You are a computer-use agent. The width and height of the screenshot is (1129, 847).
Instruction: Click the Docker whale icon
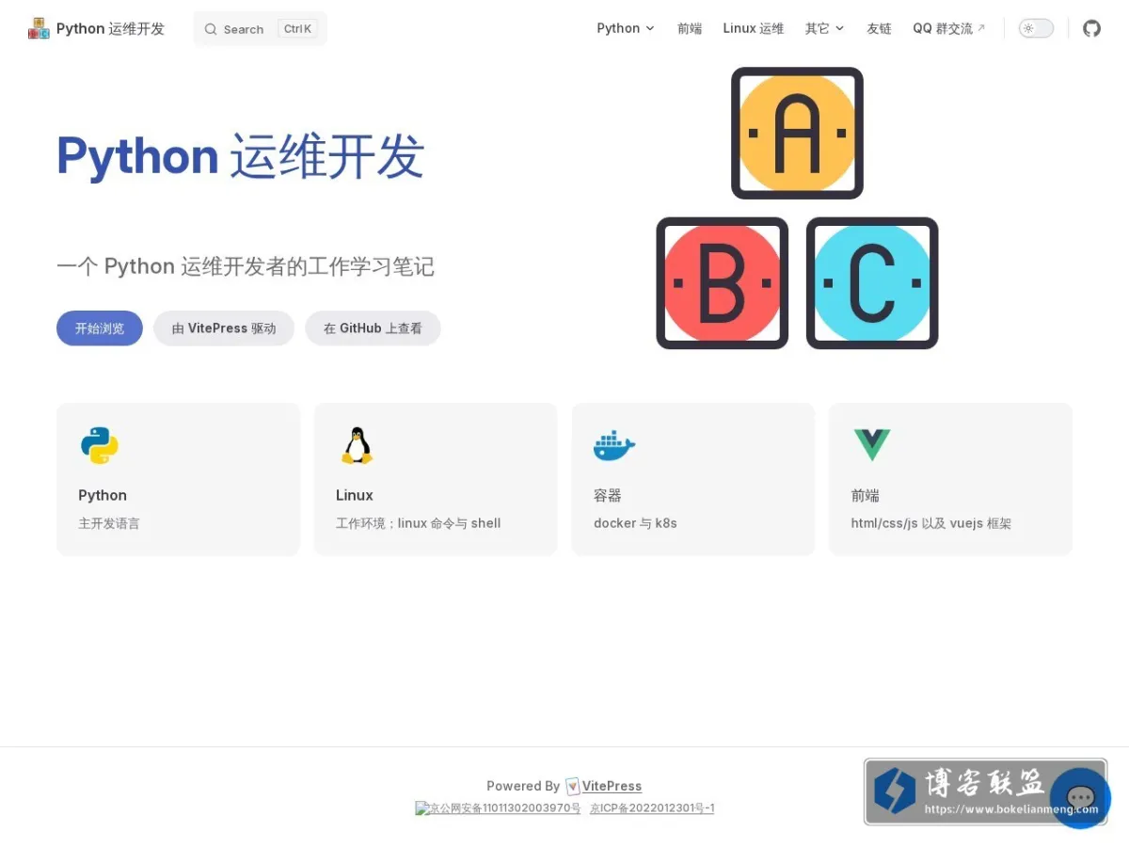click(614, 445)
